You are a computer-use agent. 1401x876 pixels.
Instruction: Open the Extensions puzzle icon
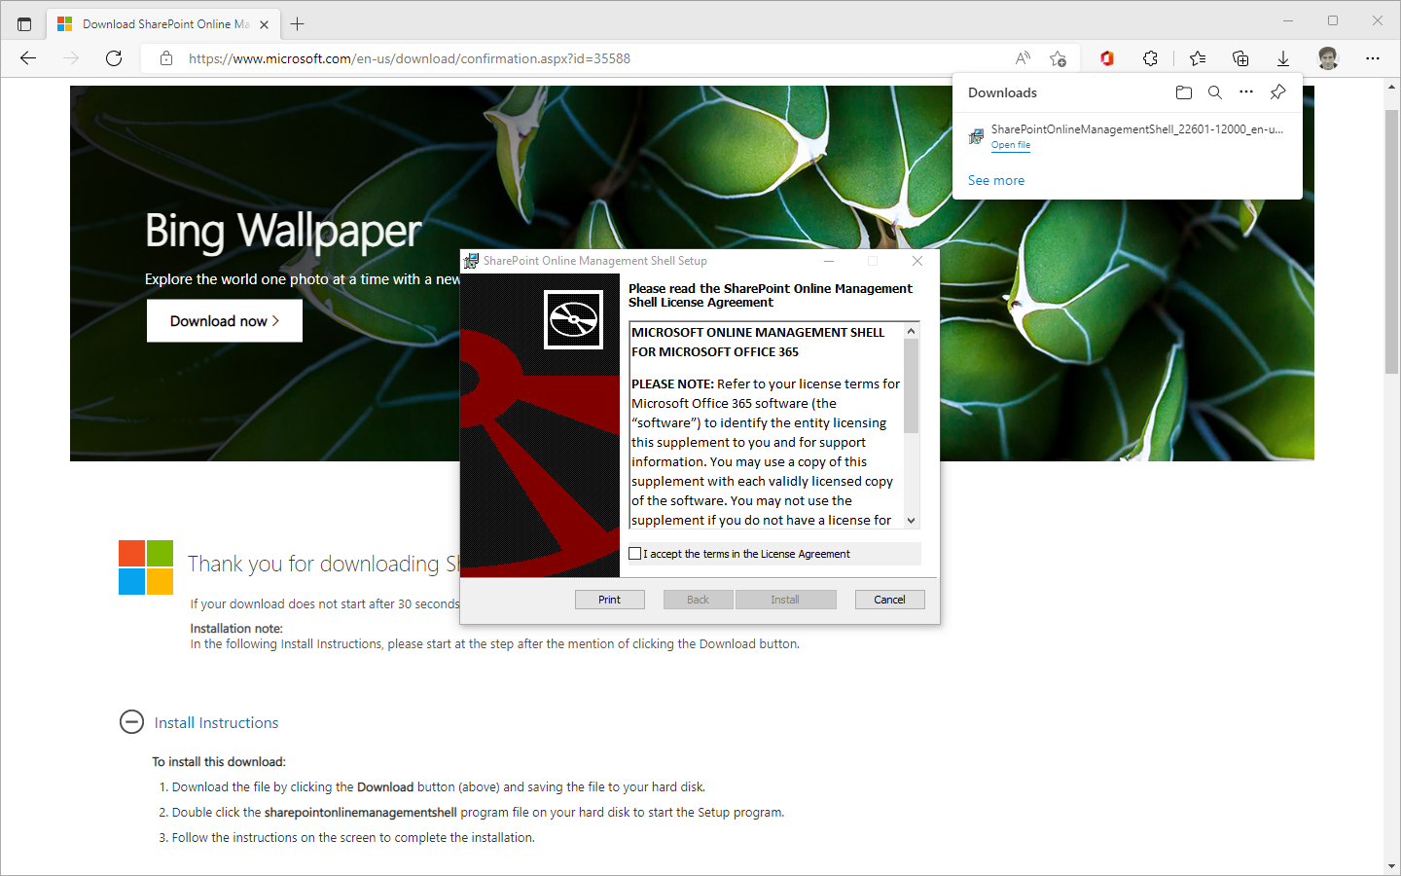point(1150,58)
